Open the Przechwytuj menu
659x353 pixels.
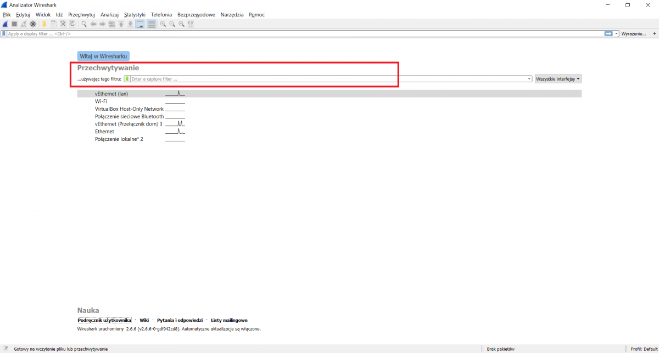click(x=82, y=15)
